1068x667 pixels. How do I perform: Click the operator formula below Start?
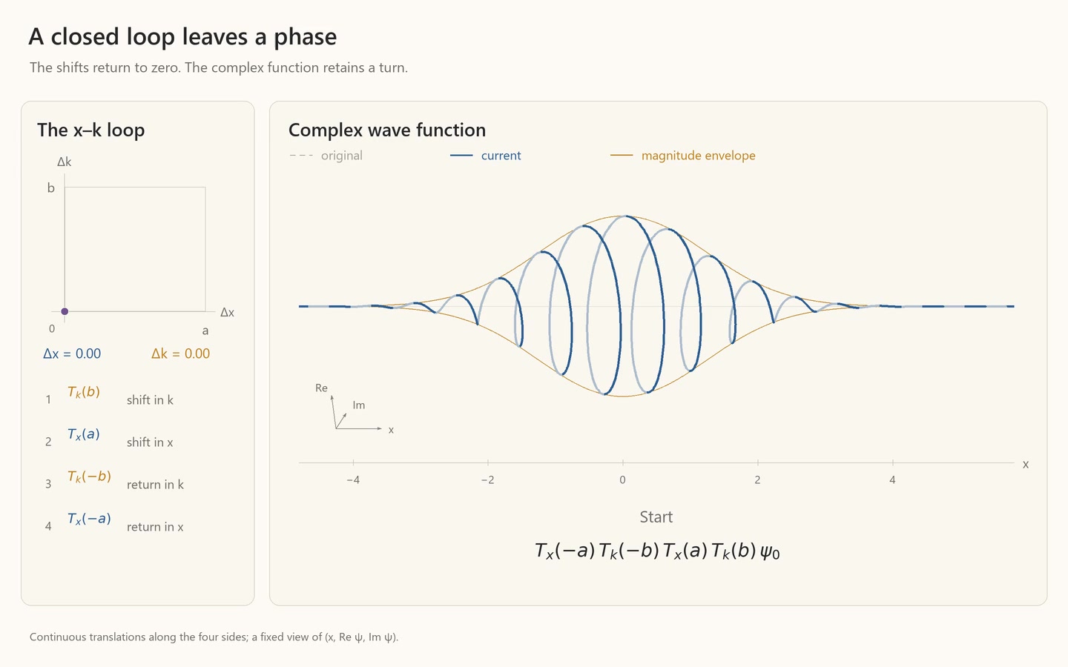point(657,551)
